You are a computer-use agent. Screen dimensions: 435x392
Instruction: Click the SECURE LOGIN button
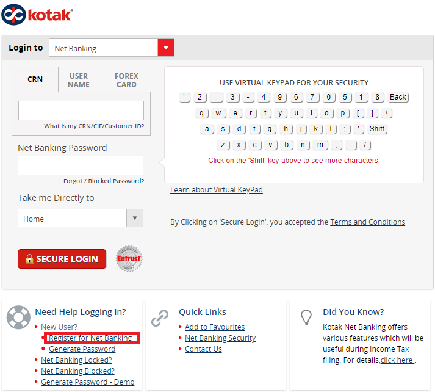click(x=62, y=259)
